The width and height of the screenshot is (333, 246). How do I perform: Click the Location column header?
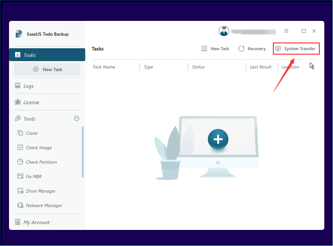(x=291, y=67)
